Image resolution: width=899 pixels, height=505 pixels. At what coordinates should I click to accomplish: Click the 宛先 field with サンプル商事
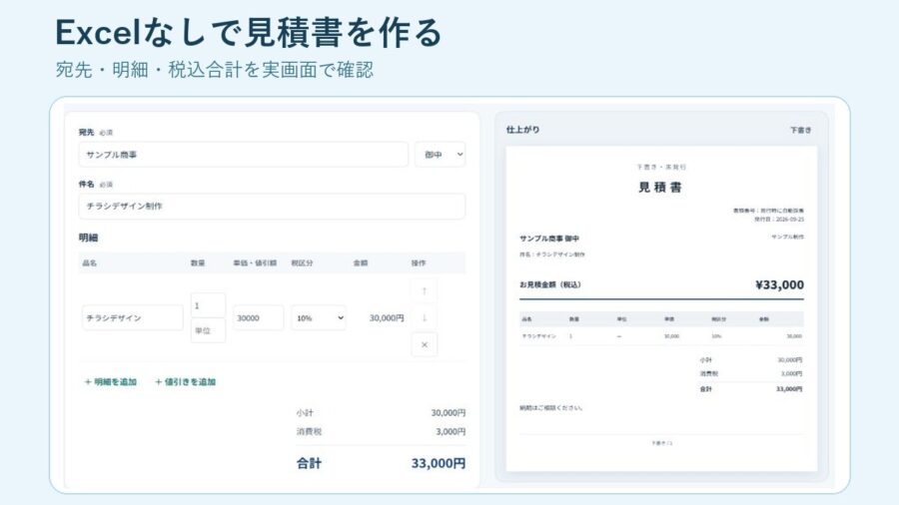243,155
